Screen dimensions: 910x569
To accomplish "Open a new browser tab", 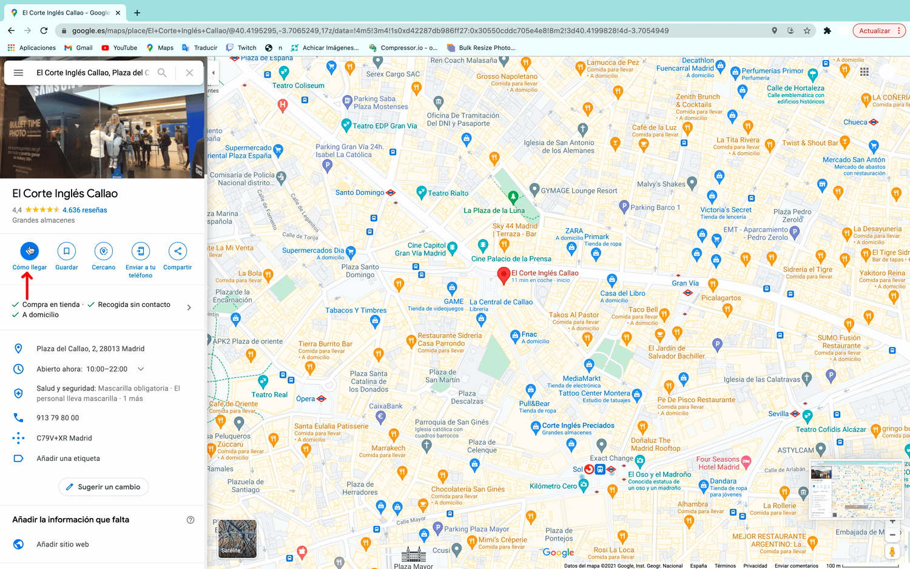I will (x=137, y=13).
